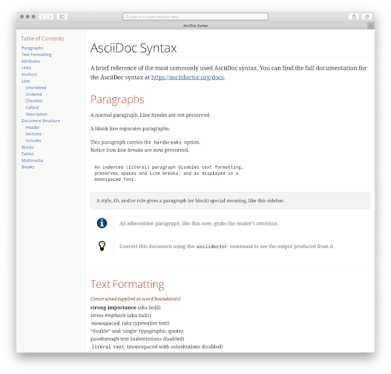Jump to Blocks section from the sidebar
Screen dimensions: 391x374
(27, 147)
